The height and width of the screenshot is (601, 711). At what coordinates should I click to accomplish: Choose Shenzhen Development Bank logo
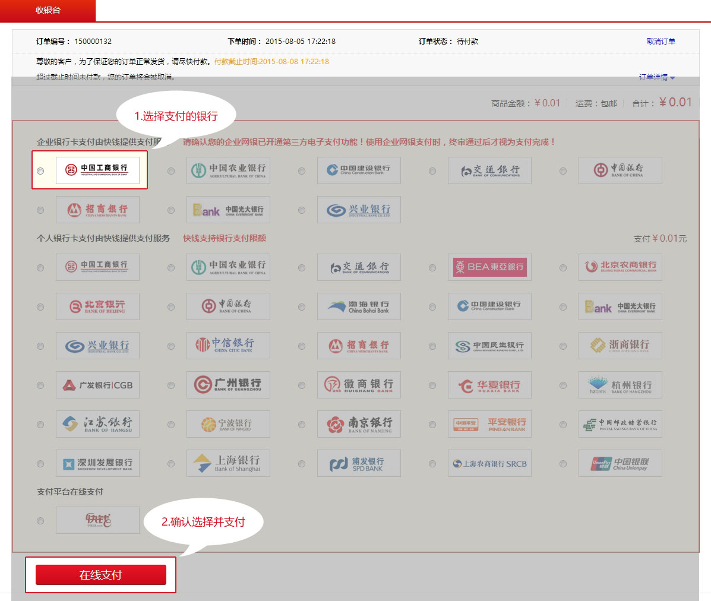(x=97, y=463)
